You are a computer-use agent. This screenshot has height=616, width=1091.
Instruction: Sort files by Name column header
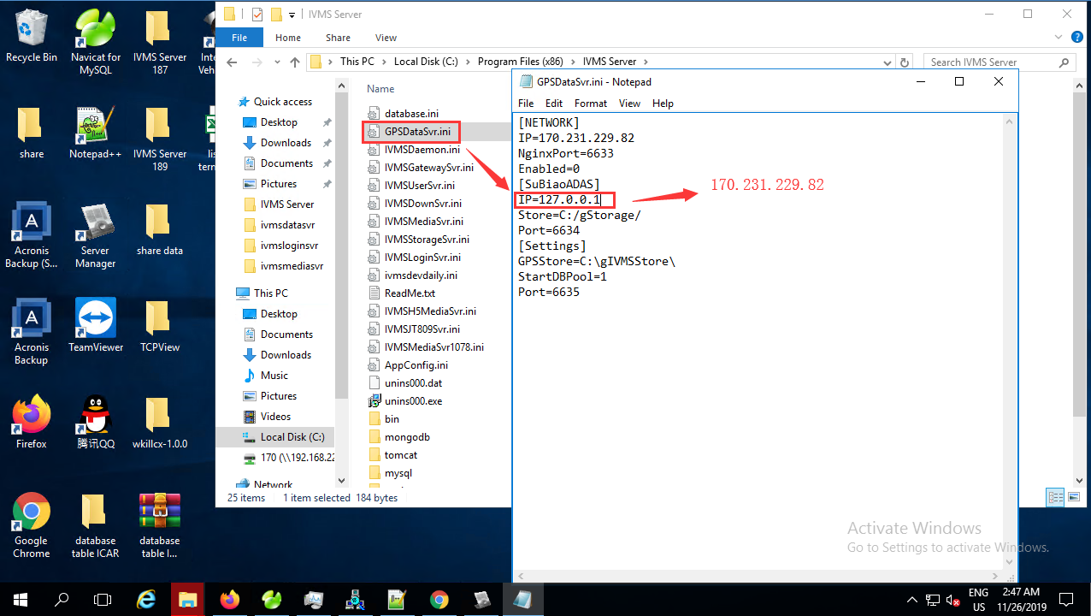point(380,89)
